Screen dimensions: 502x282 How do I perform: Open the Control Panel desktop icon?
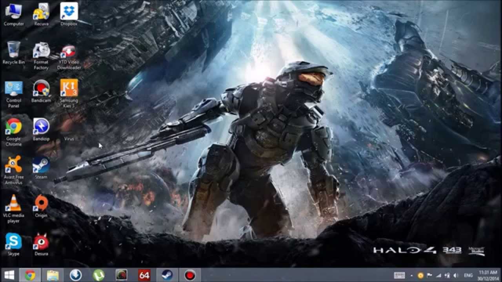pos(14,94)
